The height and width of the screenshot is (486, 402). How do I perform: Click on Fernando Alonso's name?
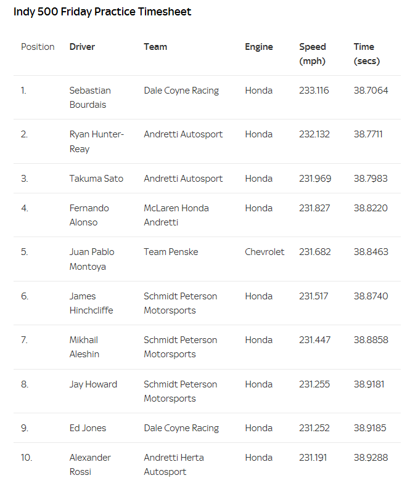click(x=89, y=215)
